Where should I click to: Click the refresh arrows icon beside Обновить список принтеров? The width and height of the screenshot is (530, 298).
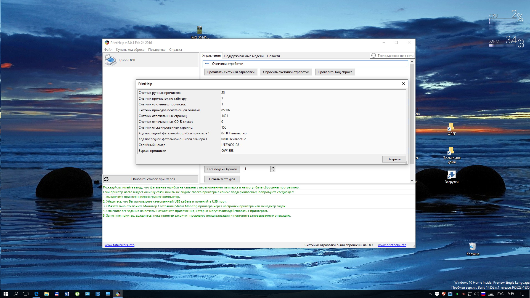click(106, 179)
